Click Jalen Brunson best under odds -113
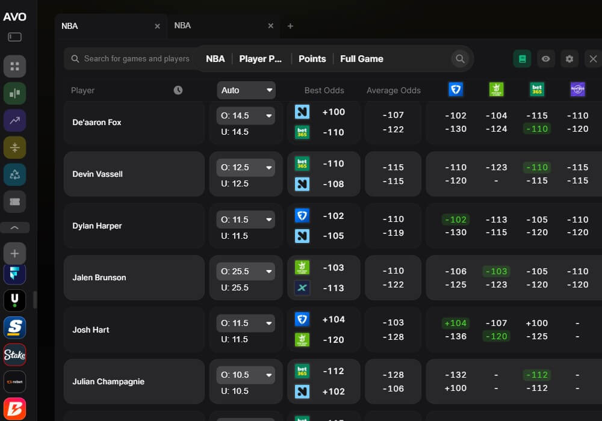602x421 pixels. (334, 288)
